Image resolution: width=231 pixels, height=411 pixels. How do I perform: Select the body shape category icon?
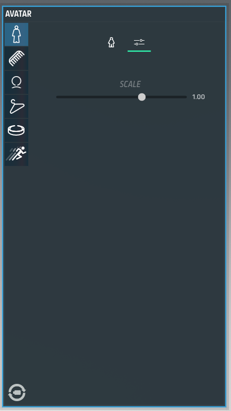tap(16, 34)
